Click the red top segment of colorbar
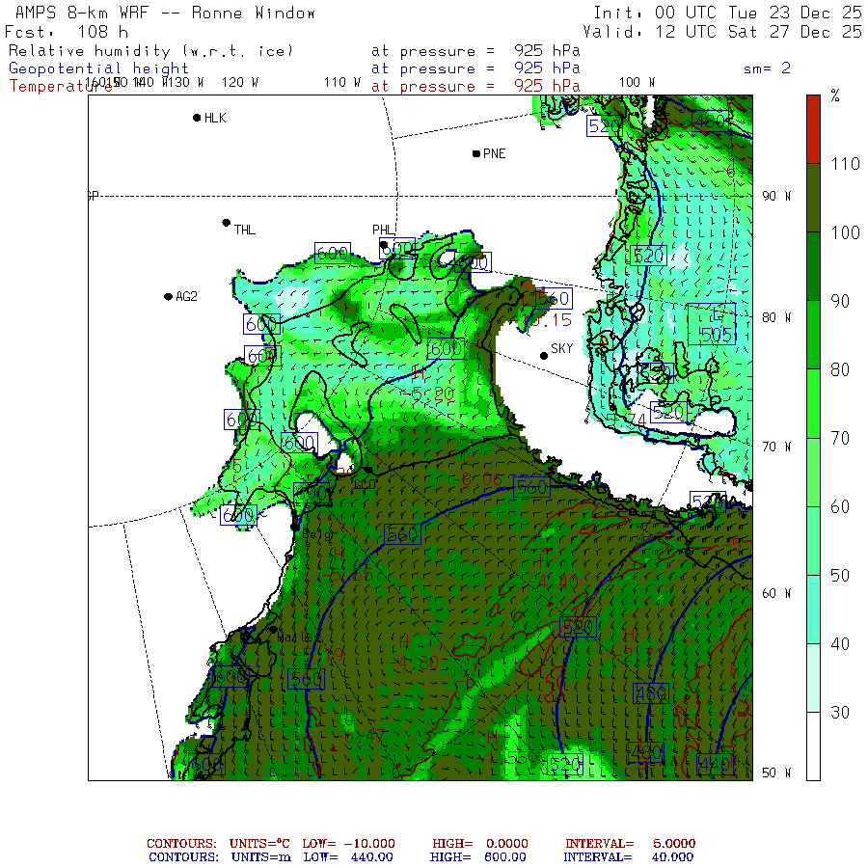The image size is (868, 868). pyautogui.click(x=813, y=127)
